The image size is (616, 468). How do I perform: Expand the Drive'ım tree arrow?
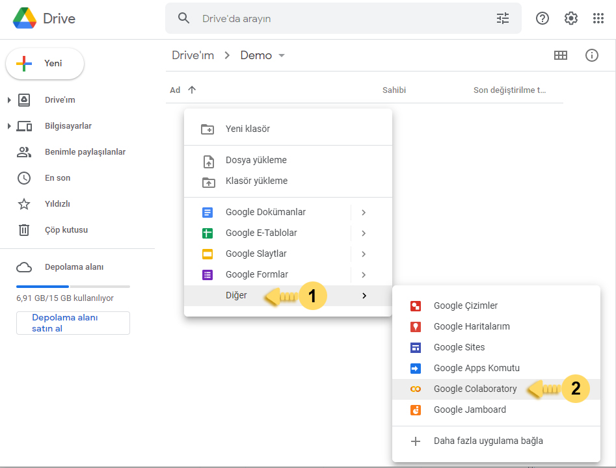click(9, 100)
